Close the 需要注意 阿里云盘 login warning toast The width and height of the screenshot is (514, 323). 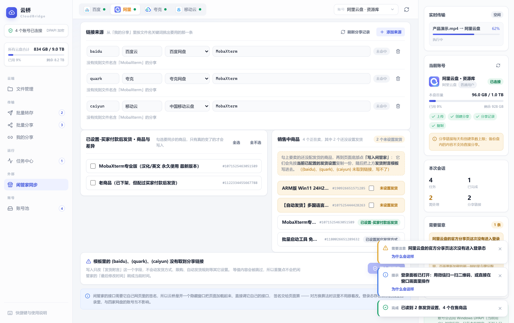pyautogui.click(x=500, y=249)
